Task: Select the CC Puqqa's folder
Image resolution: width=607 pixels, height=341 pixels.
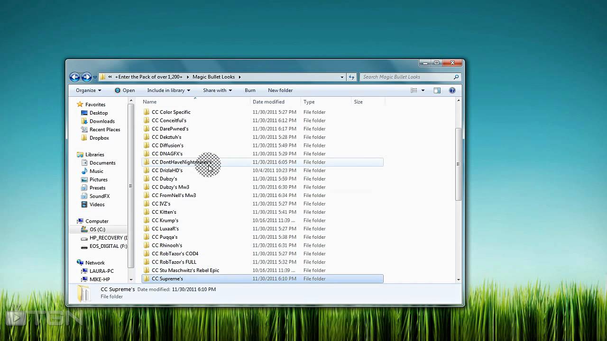Action: coord(262,237)
